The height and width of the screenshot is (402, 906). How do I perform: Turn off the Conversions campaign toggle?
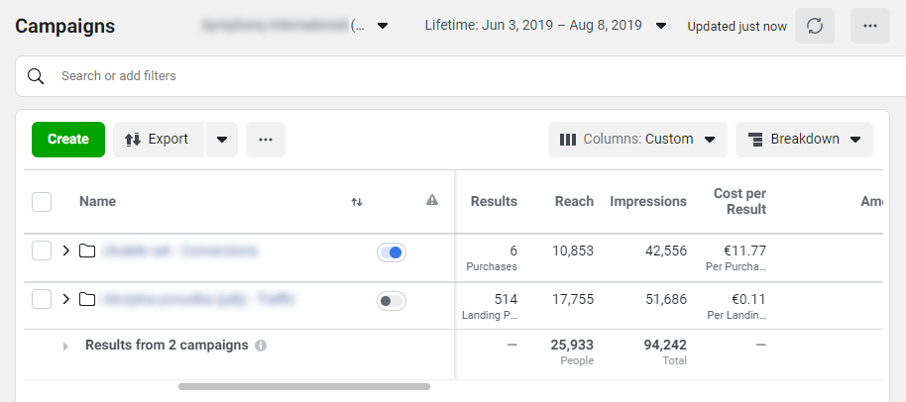tap(392, 252)
